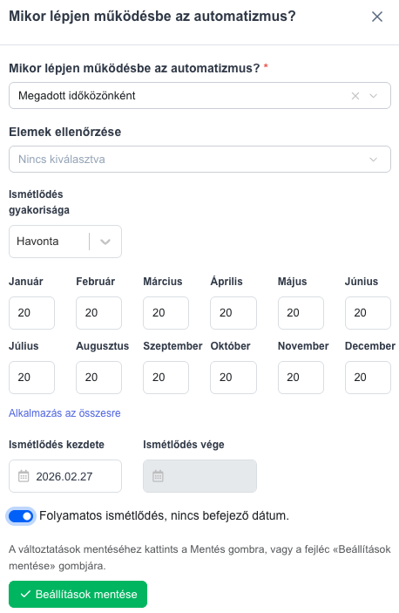Click the calendar icon in 'Ismétlődés vége'
399x613 pixels.
click(158, 476)
